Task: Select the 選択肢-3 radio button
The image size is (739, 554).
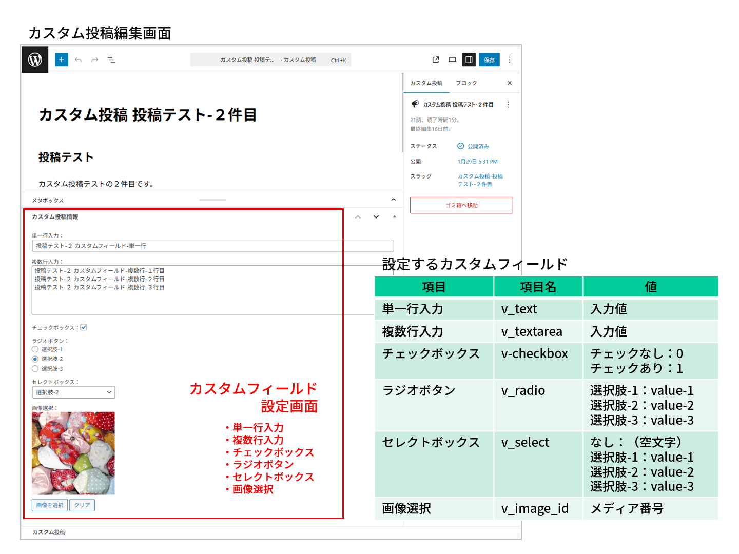Action: tap(34, 368)
